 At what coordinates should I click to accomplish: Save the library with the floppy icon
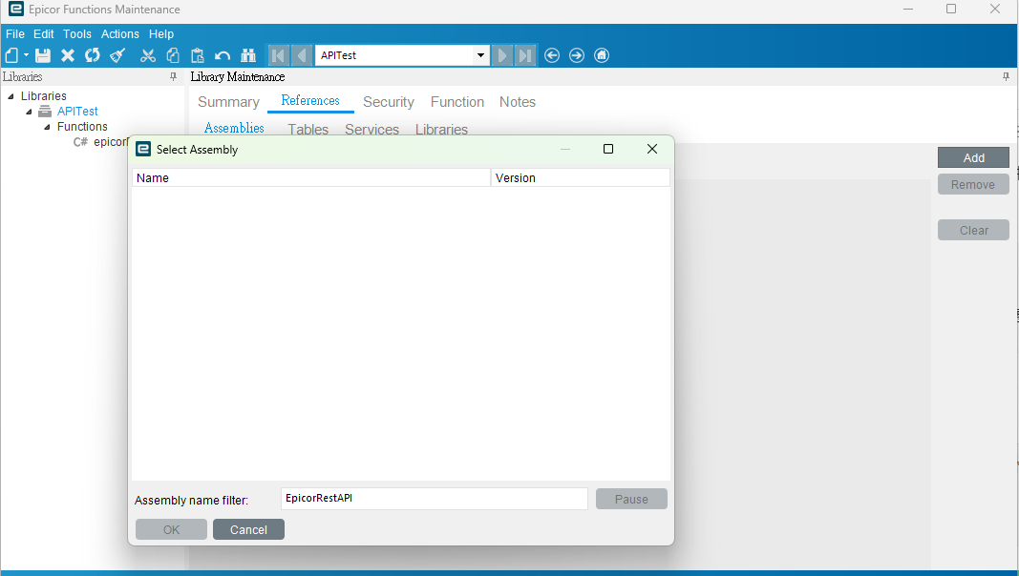tap(43, 55)
